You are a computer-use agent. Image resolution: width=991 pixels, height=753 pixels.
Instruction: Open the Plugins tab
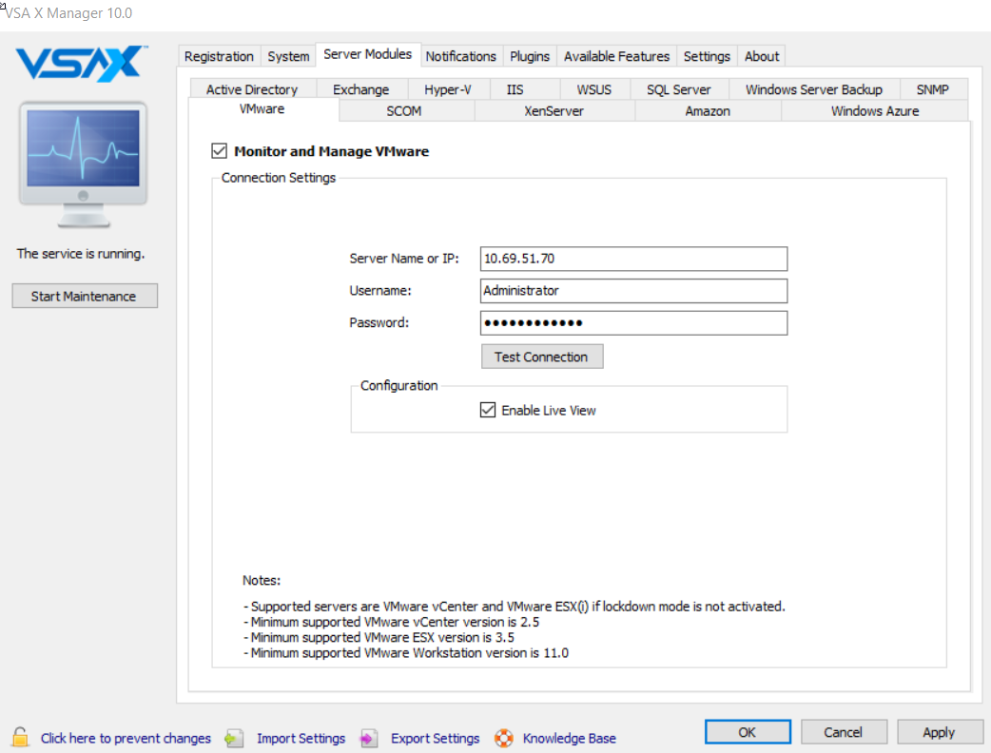coord(530,56)
